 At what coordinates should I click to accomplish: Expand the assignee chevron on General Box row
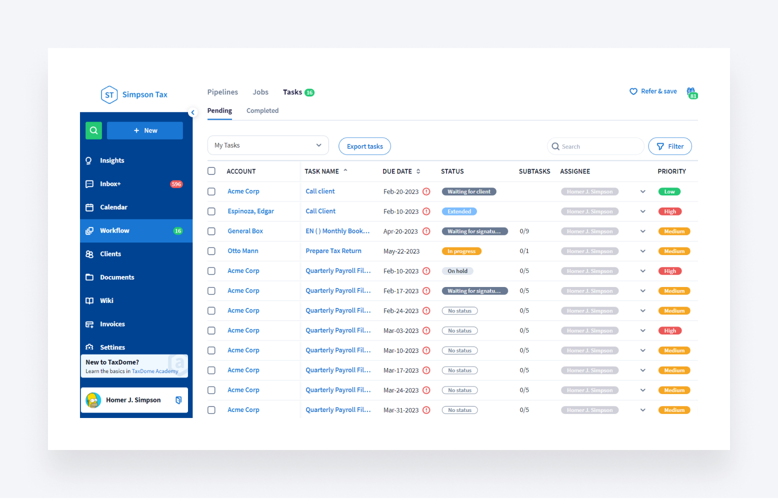642,231
